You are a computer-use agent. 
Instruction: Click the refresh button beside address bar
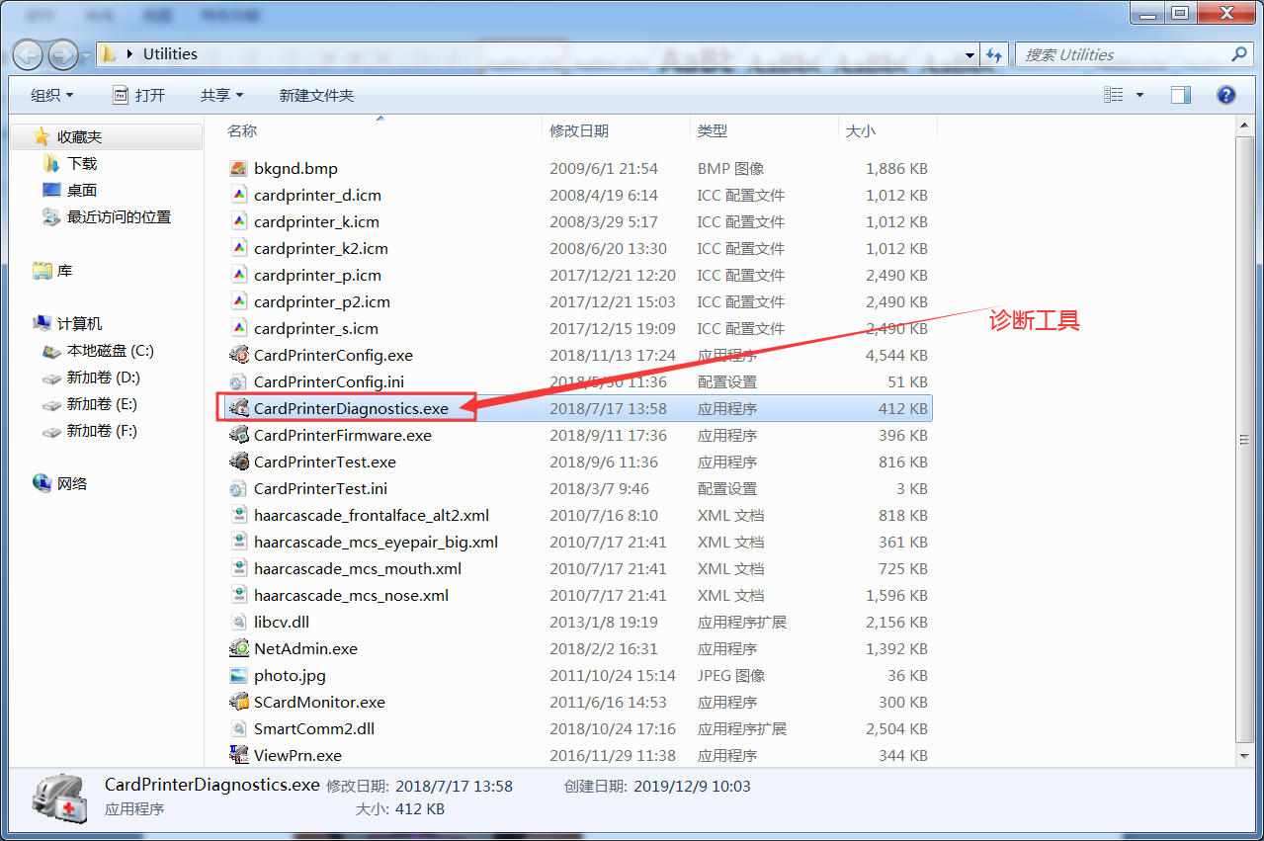pos(994,54)
